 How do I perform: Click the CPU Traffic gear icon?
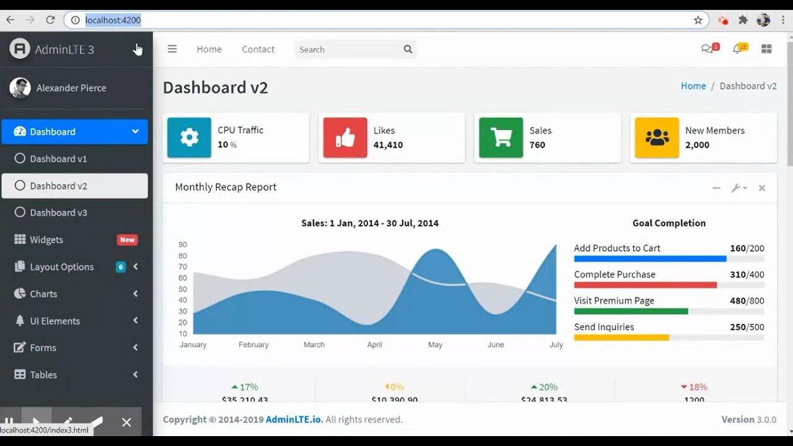tap(189, 138)
